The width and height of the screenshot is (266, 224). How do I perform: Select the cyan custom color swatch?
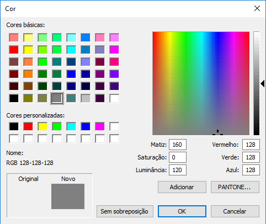(71, 127)
